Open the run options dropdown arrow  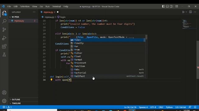click(x=186, y=12)
